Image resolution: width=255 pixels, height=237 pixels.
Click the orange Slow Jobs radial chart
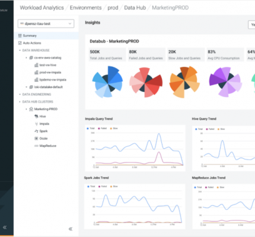tap(184, 82)
